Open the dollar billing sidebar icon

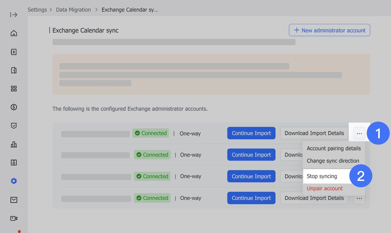click(x=14, y=107)
